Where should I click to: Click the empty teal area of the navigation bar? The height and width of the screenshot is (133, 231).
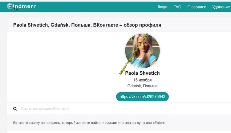(x=92, y=7)
